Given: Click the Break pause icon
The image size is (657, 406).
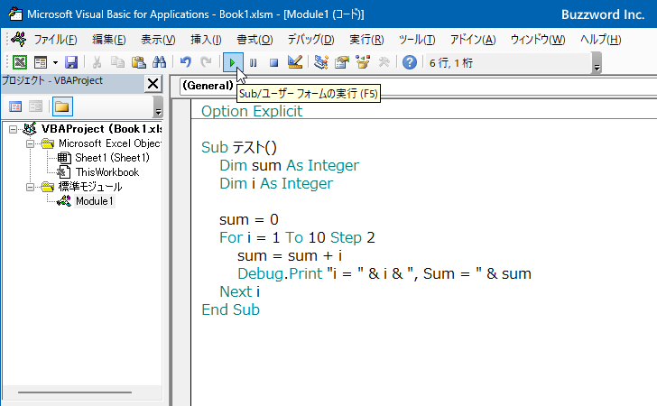Looking at the screenshot, I should pyautogui.click(x=253, y=63).
